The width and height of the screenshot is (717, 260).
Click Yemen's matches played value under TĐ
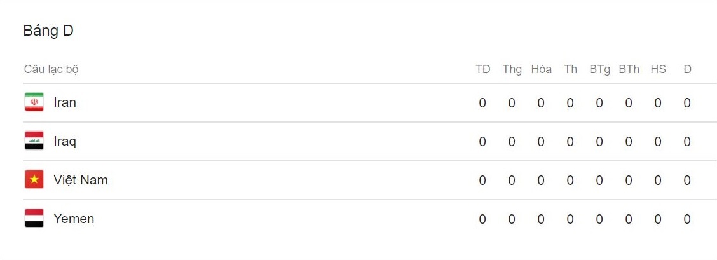click(482, 219)
